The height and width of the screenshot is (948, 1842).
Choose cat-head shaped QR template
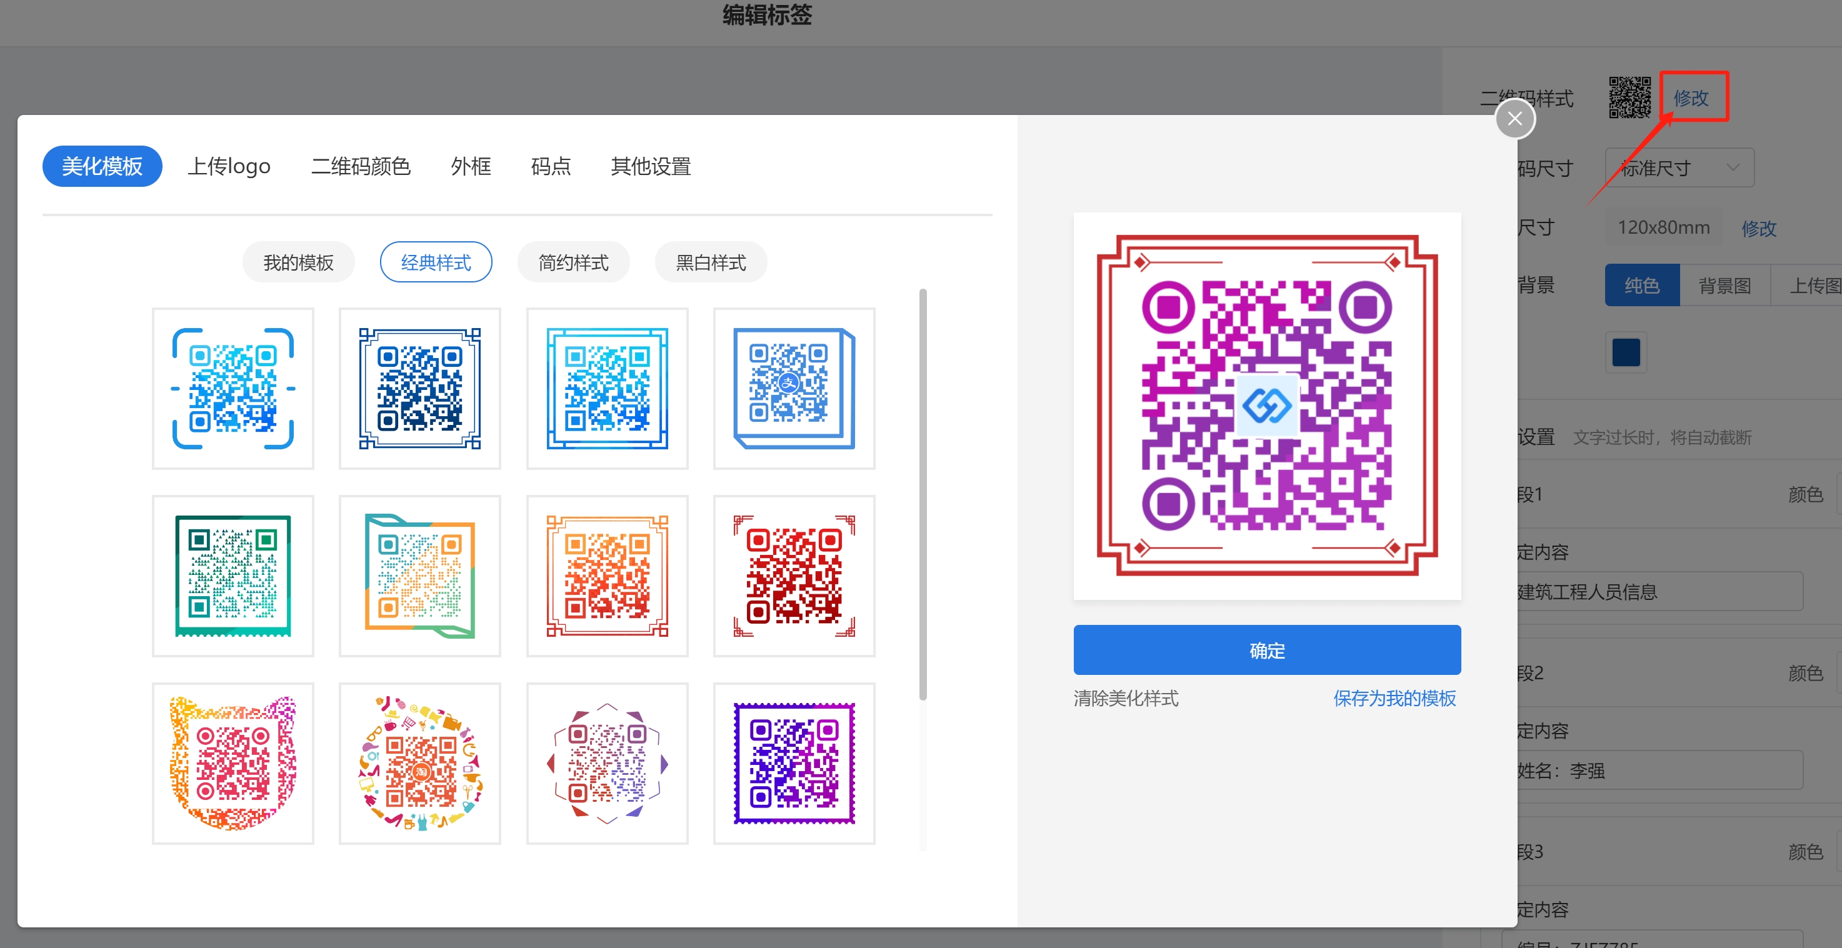tap(233, 764)
